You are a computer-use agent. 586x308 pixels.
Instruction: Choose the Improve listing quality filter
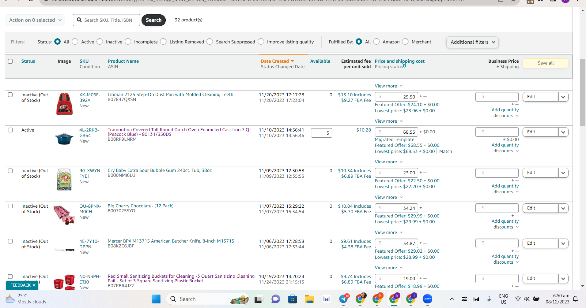261,42
